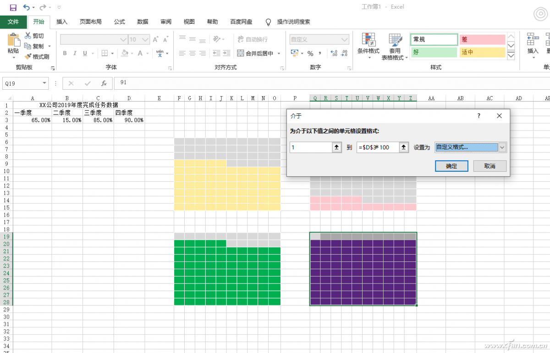Toggle Wrap Text (自动换行)

pyautogui.click(x=253, y=39)
